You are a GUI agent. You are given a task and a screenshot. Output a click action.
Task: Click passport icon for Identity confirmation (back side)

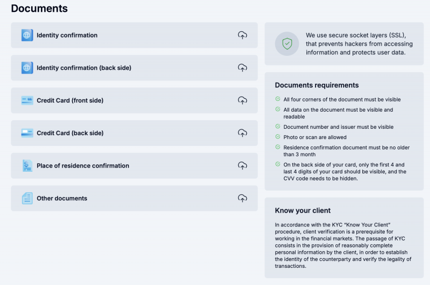(27, 68)
